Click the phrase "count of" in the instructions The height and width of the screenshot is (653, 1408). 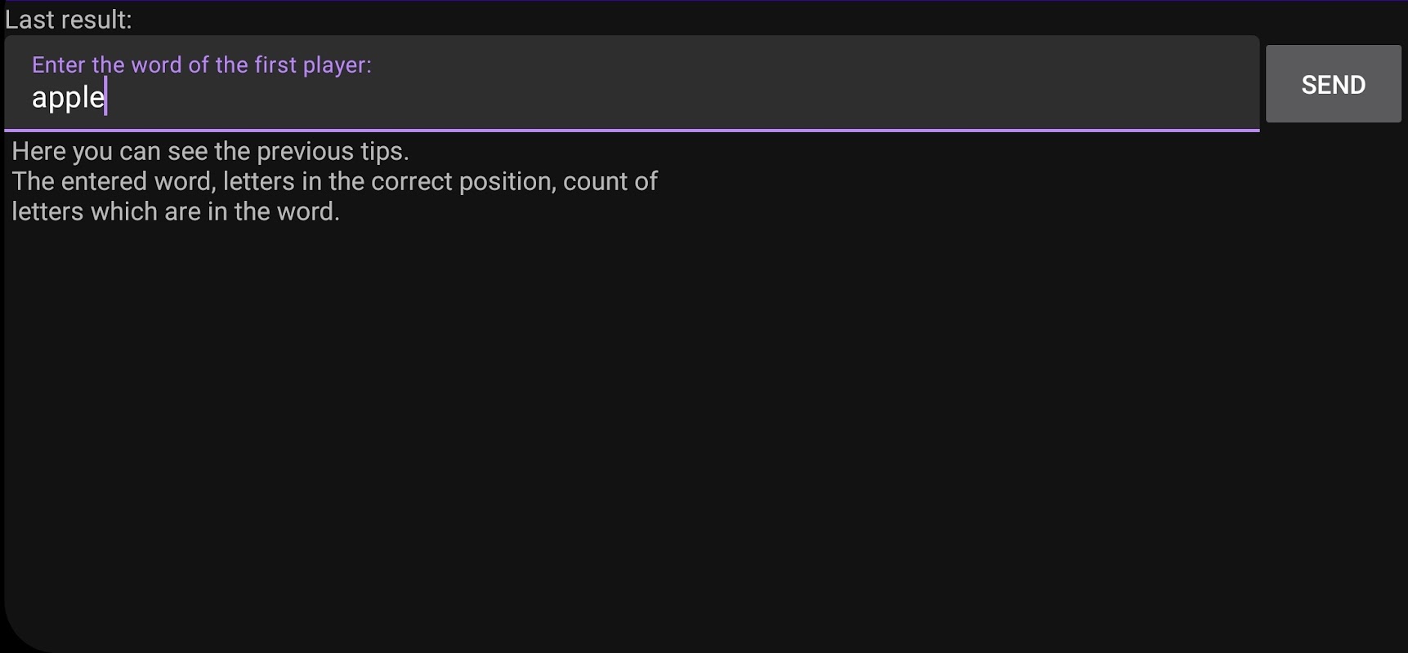(610, 181)
